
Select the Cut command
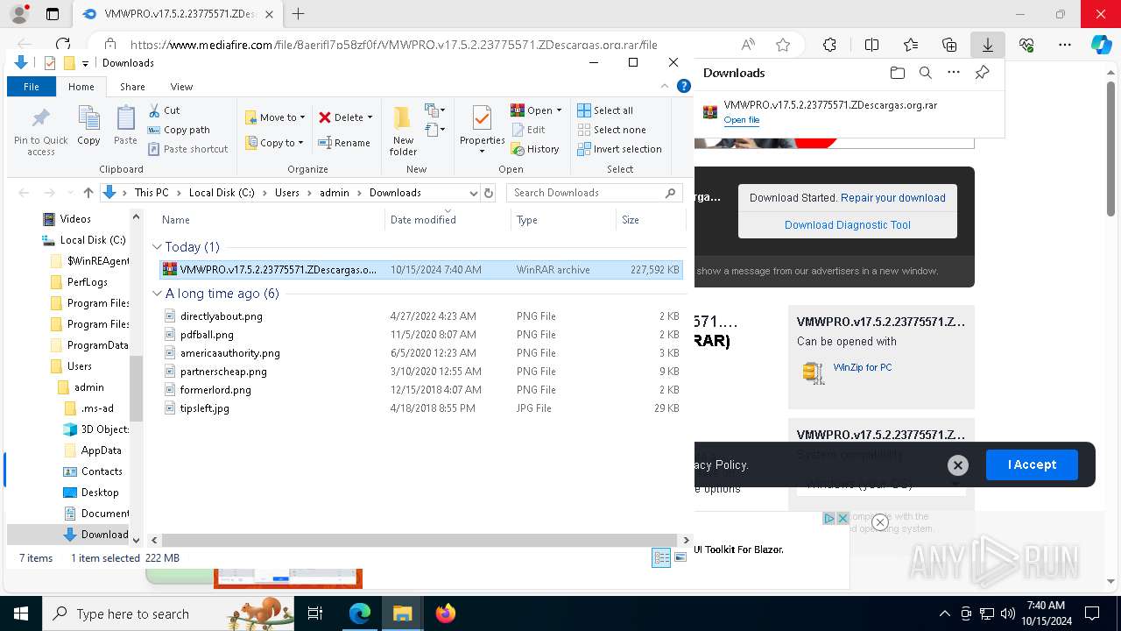pyautogui.click(x=164, y=110)
